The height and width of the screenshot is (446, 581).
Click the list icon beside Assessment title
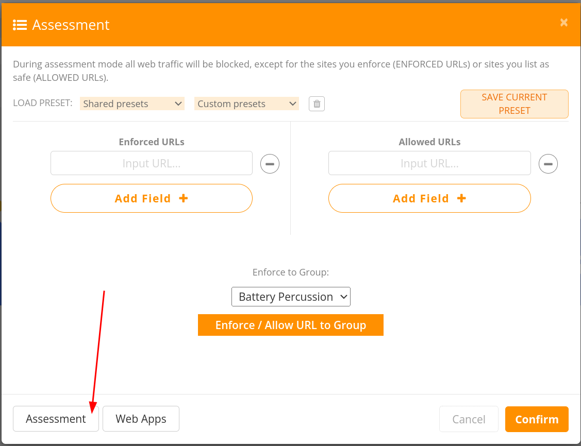pyautogui.click(x=20, y=25)
